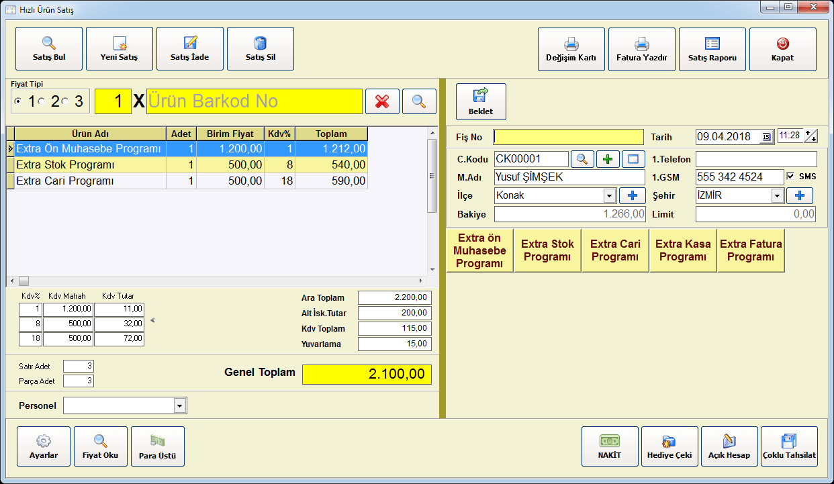Search product with the barcode magnifier button
The height and width of the screenshot is (484, 834).
point(419,101)
